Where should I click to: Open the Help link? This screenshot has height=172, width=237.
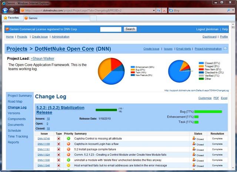225,29
